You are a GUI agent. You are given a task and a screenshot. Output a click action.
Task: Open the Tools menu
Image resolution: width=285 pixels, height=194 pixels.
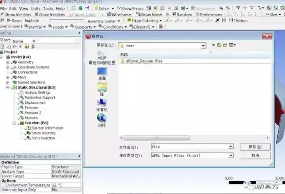(x=48, y=8)
